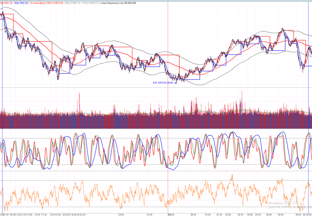Click the 07/17 date label on time axis
This screenshot has width=312, height=216.
point(171,214)
